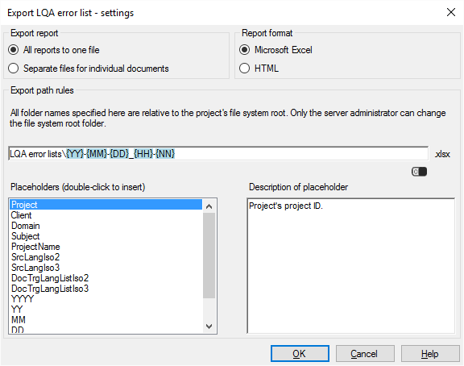The width and height of the screenshot is (464, 366).
Task: Select the ProjectName placeholder
Action: [106, 247]
